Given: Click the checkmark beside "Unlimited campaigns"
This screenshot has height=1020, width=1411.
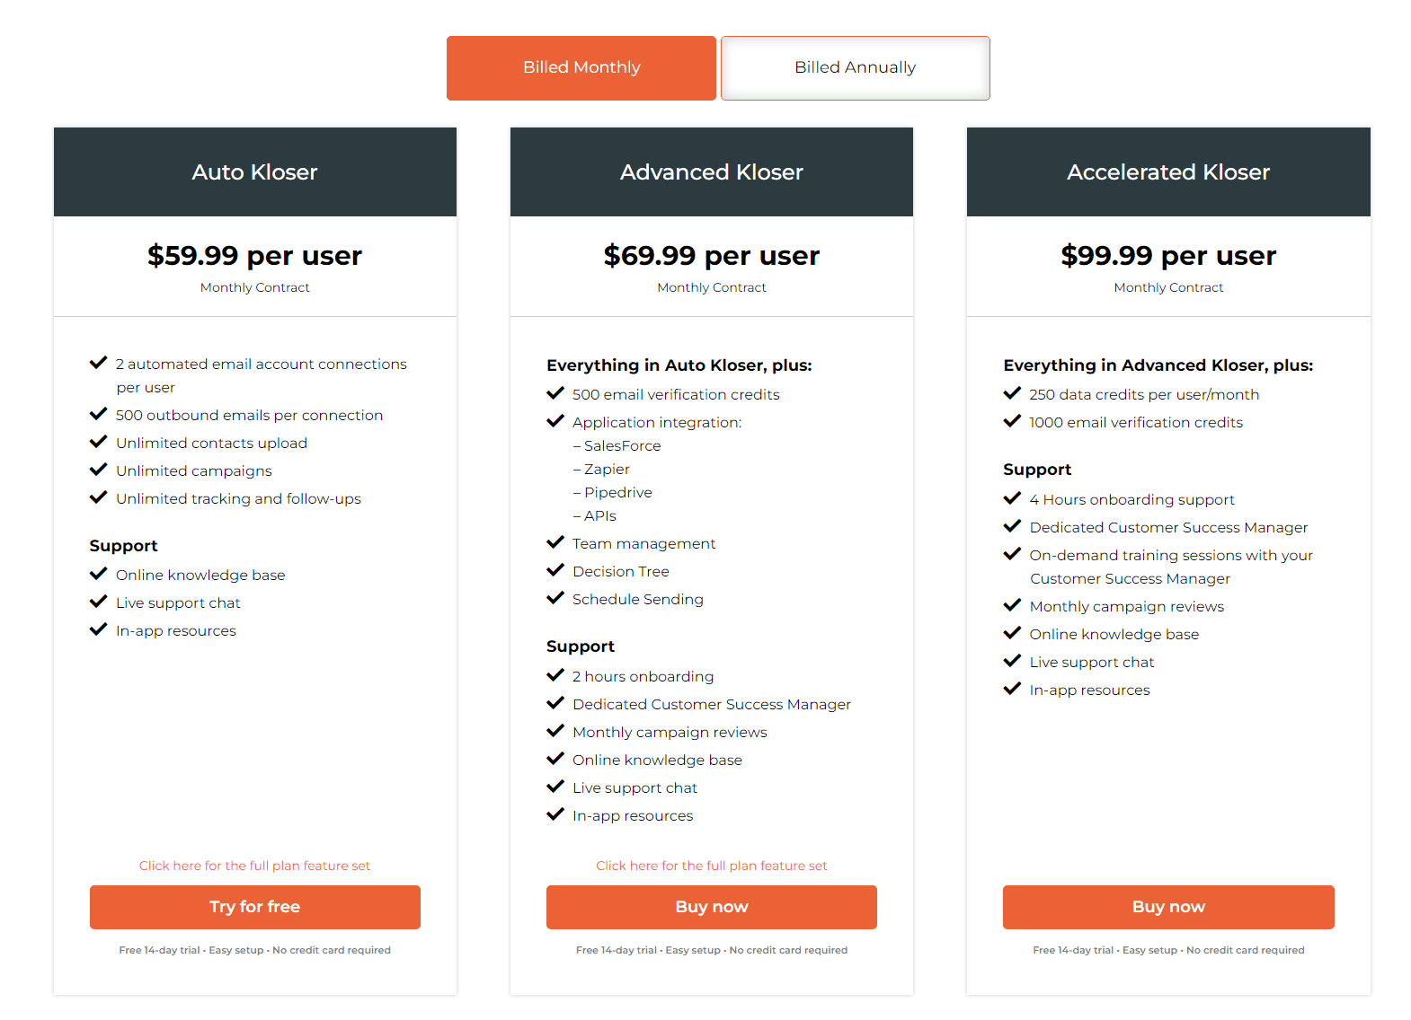Looking at the screenshot, I should [x=99, y=469].
